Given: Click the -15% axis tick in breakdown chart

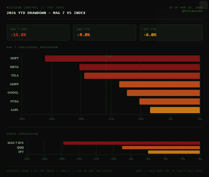Looking at the screenshot, I should (x=111, y=119).
